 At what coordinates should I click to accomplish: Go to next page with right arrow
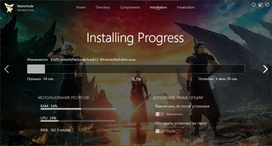[x=265, y=69]
